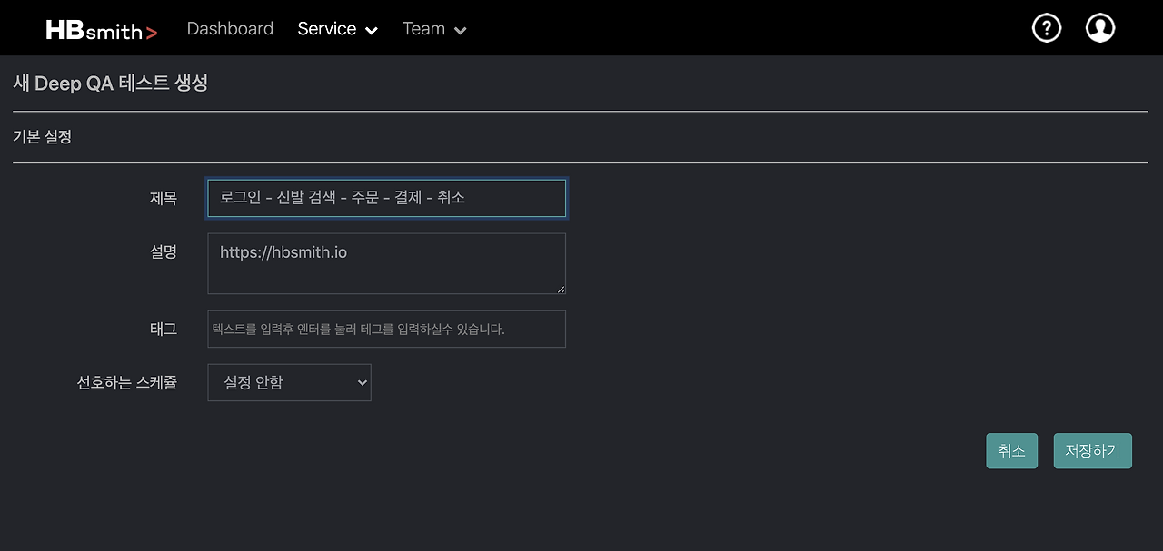Click the 새 Deep QA 테스트 생성 heading
This screenshot has height=551, width=1163.
111,83
